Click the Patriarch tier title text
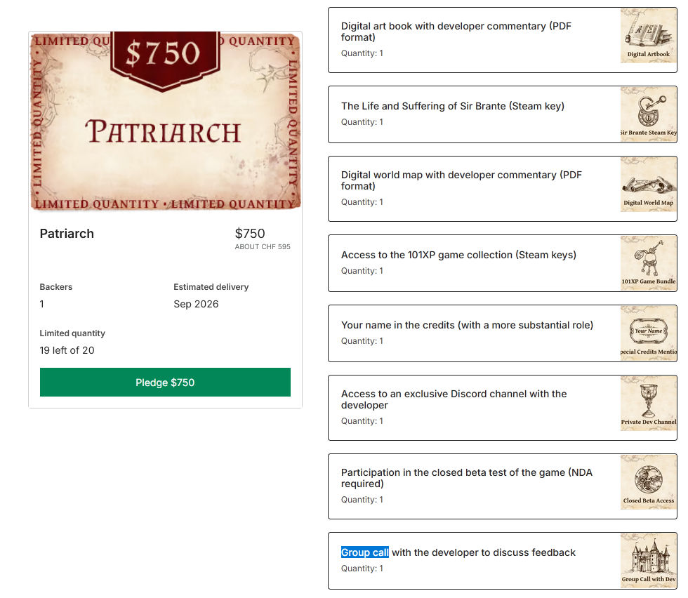This screenshot has height=598, width=688. 67,234
